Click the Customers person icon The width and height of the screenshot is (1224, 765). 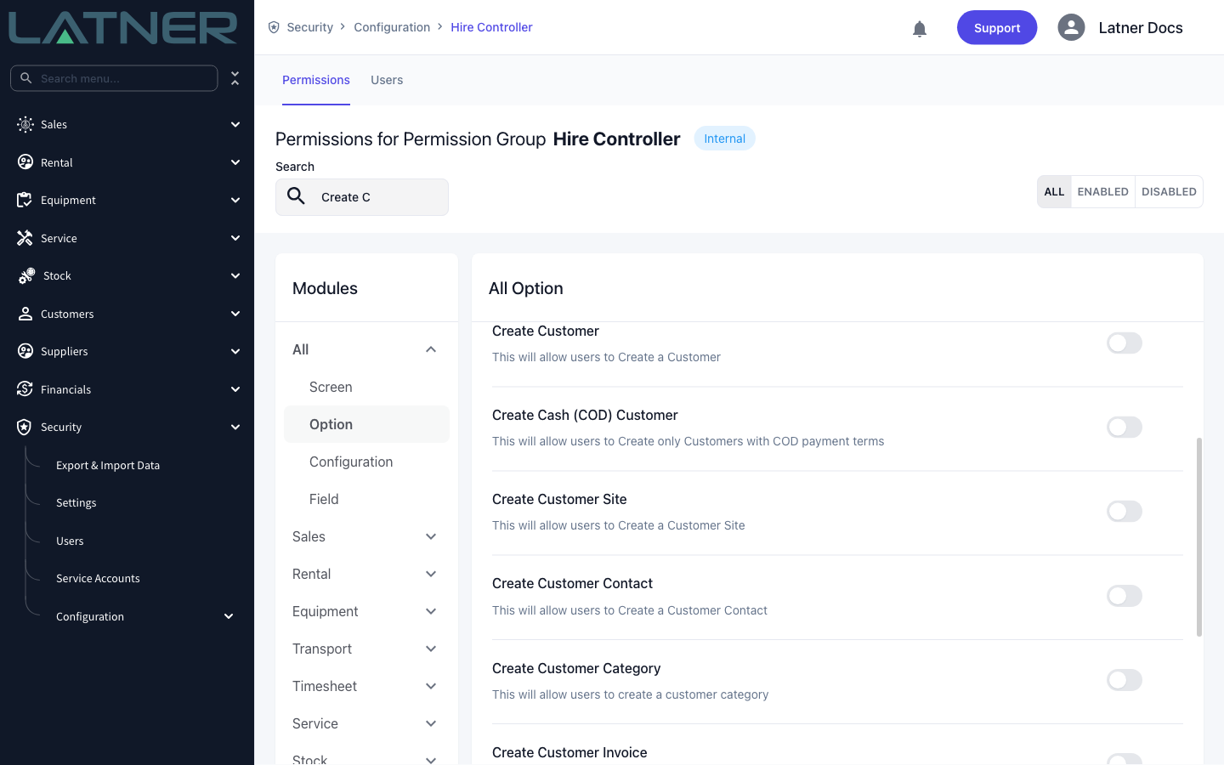pyautogui.click(x=25, y=314)
